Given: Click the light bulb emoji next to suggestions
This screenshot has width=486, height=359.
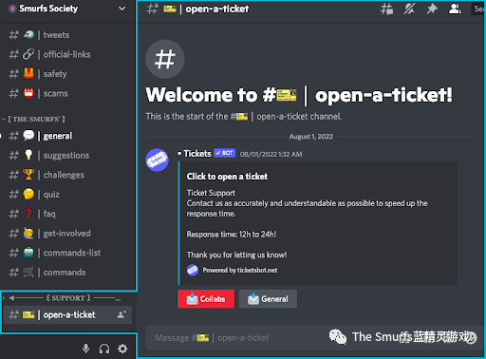Looking at the screenshot, I should pyautogui.click(x=28, y=155).
